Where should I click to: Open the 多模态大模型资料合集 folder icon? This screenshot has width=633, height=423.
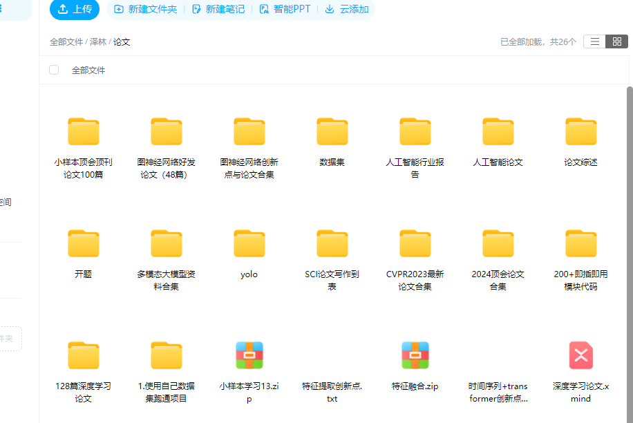point(167,243)
